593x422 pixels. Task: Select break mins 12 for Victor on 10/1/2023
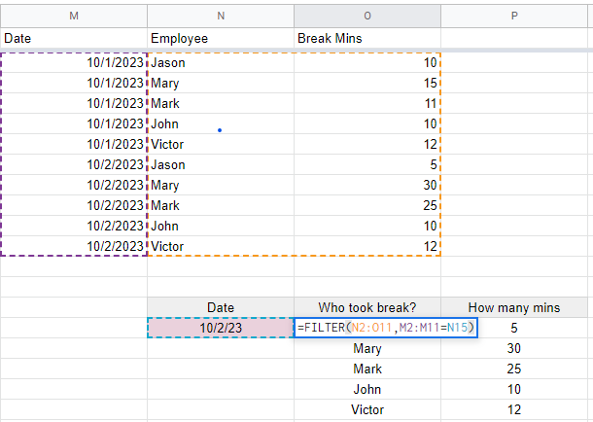367,144
